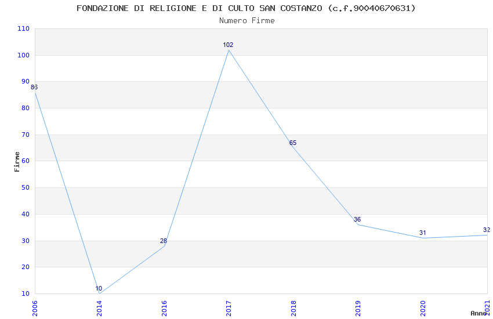Click the y-axis tick value 20
The width and height of the screenshot is (493, 319).
click(25, 267)
